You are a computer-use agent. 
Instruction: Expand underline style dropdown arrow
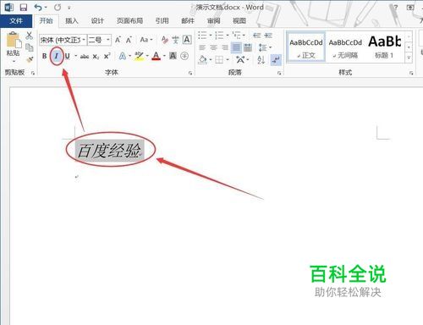[75, 56]
